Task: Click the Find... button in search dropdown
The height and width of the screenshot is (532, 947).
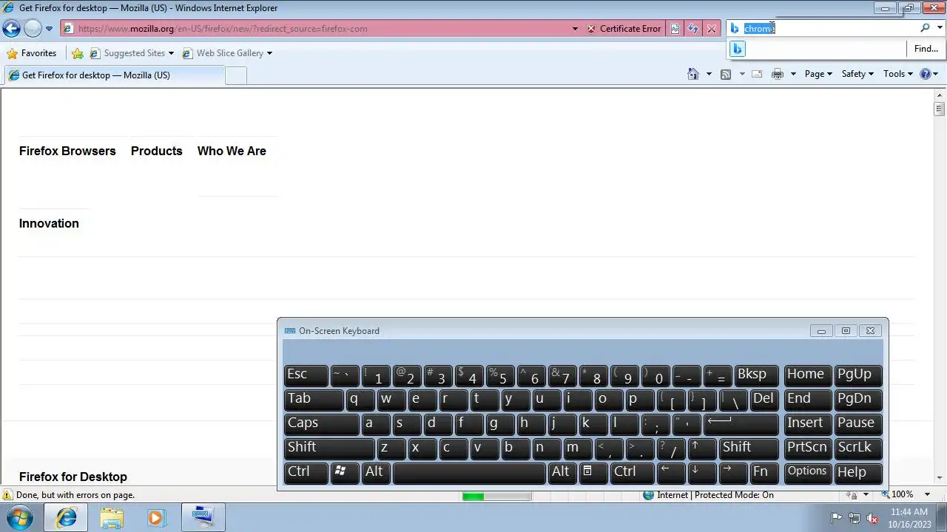Action: pos(926,49)
